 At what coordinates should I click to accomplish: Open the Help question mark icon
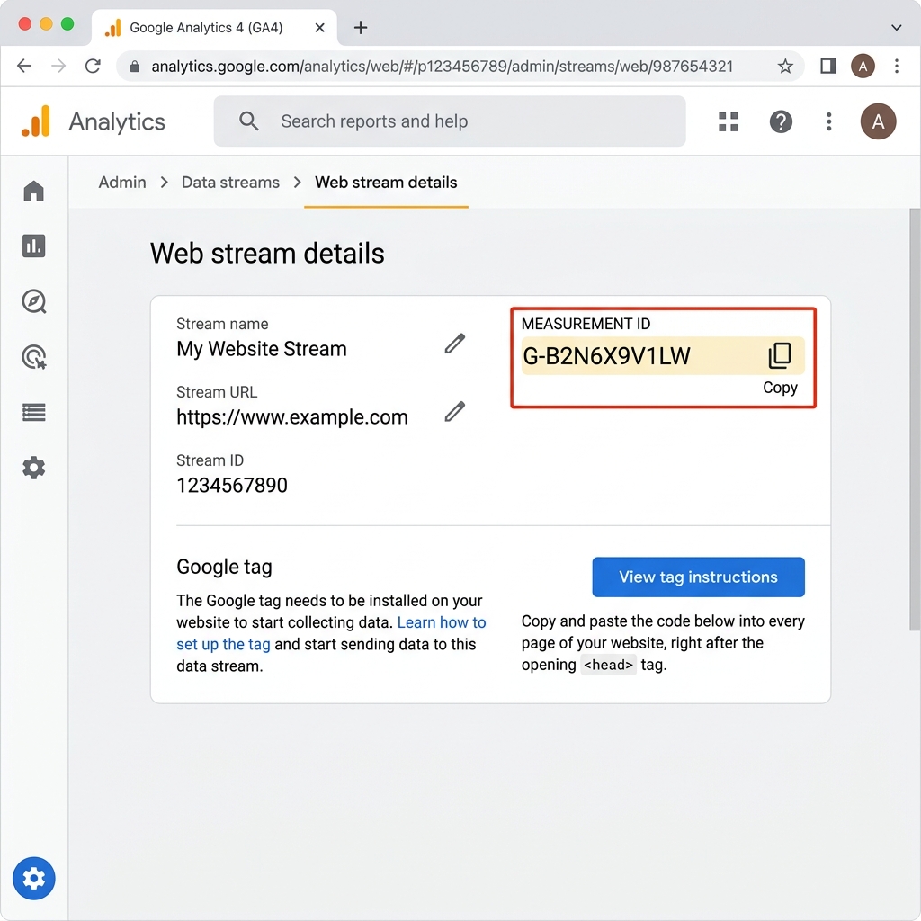pyautogui.click(x=781, y=121)
